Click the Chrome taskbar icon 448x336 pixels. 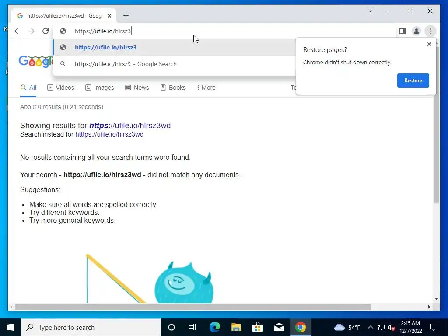pos(300,327)
